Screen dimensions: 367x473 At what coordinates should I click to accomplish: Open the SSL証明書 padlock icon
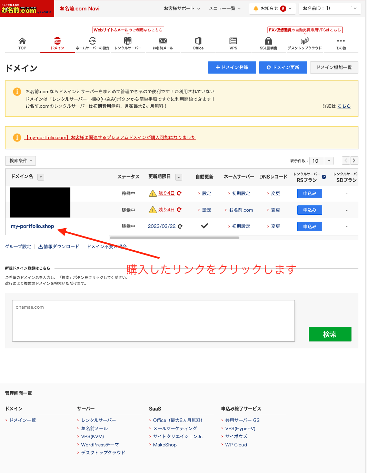(x=268, y=40)
